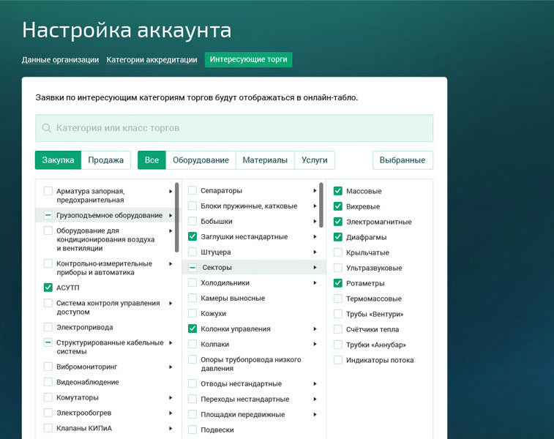Viewport: 554px width, 439px height.
Task: Open the Категории аккредитации tab
Action: click(x=151, y=60)
